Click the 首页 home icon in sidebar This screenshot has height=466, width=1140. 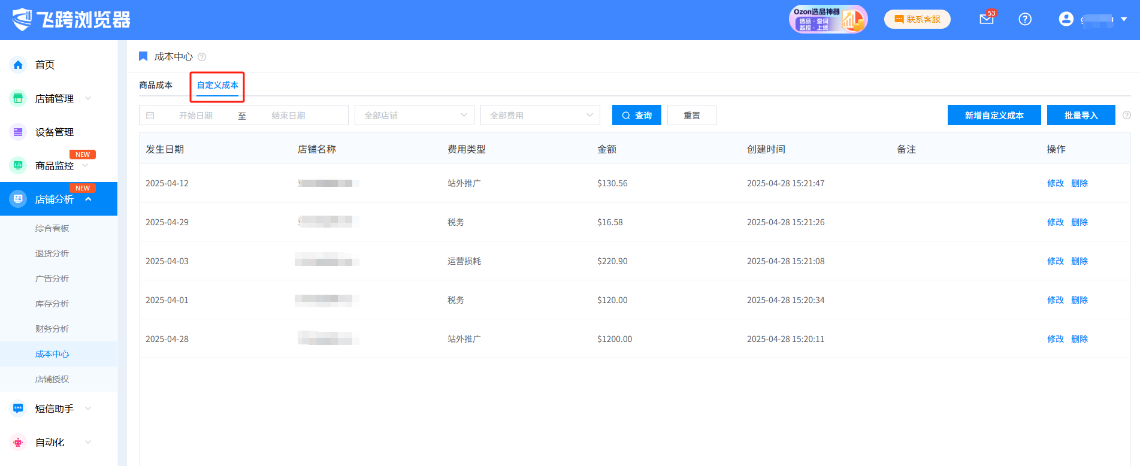[18, 65]
